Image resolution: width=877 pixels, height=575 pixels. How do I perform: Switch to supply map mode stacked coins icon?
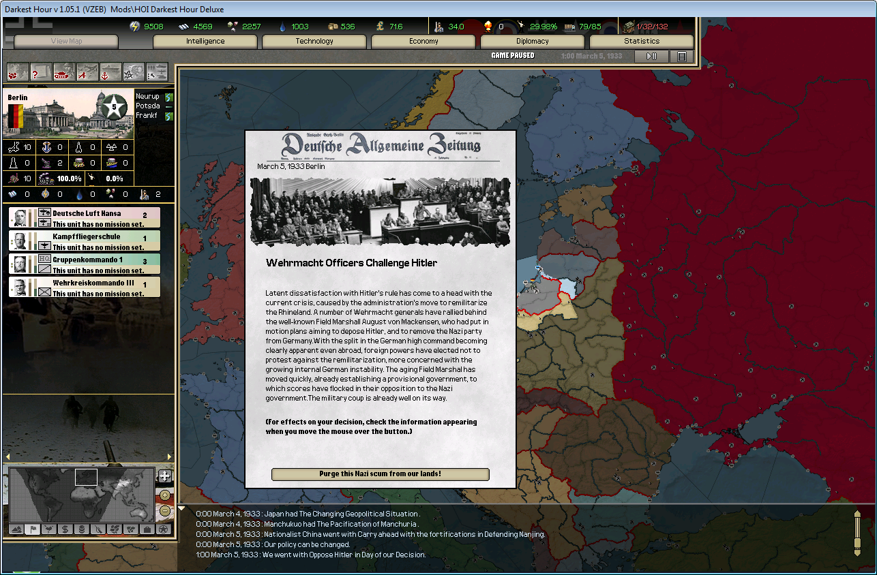coord(81,529)
